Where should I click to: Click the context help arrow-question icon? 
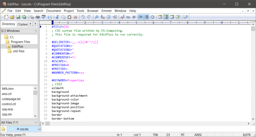pyautogui.click(x=185, y=17)
